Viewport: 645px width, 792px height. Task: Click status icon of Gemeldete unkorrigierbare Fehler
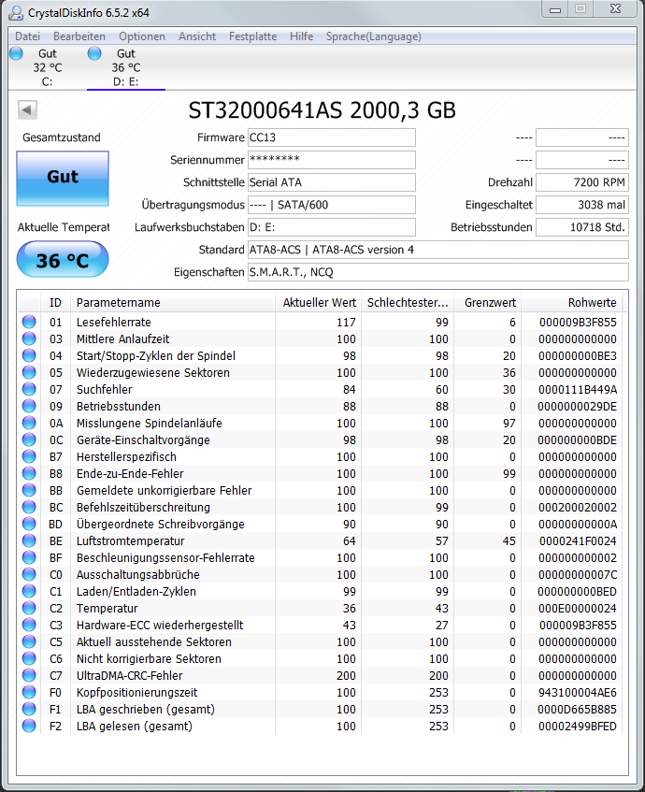coord(29,490)
